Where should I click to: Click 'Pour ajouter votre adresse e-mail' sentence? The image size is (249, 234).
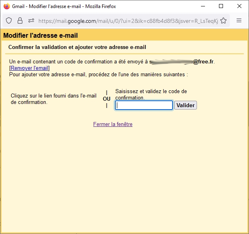click(98, 75)
